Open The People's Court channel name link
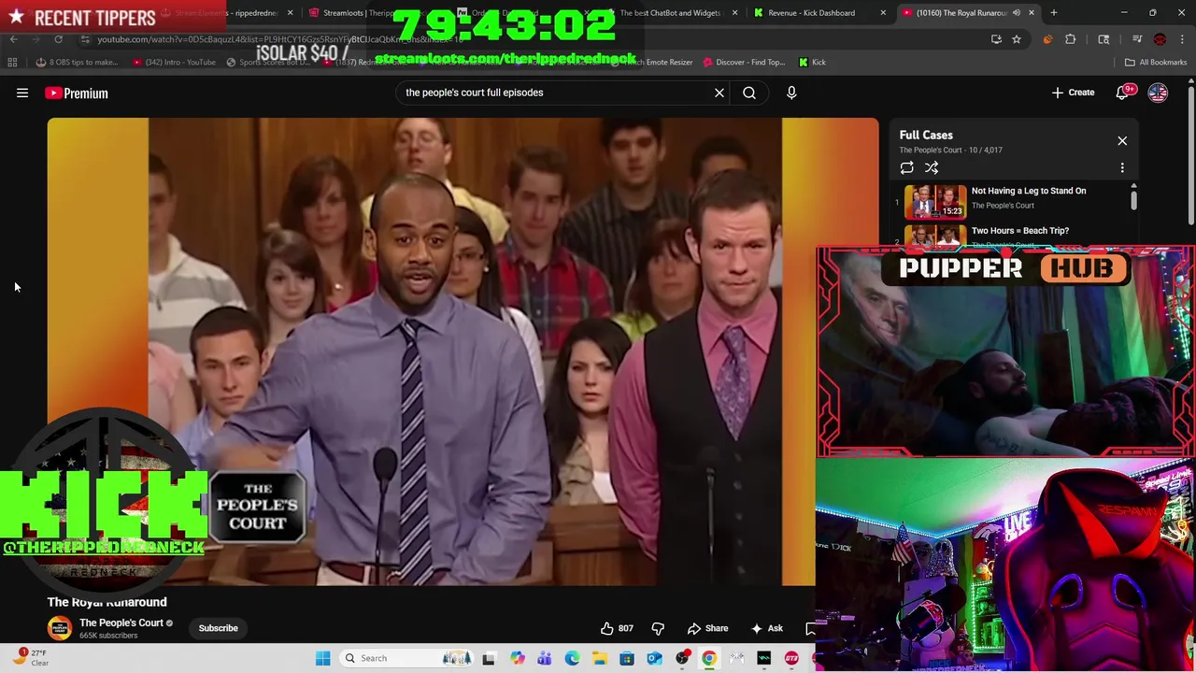 (121, 623)
